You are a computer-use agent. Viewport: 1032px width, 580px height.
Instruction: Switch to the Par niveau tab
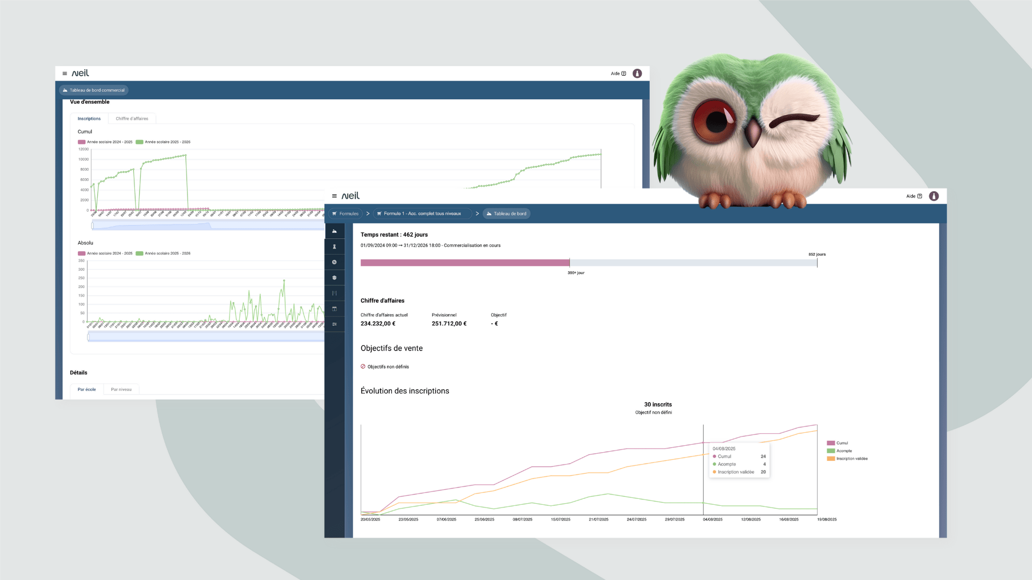tap(121, 389)
